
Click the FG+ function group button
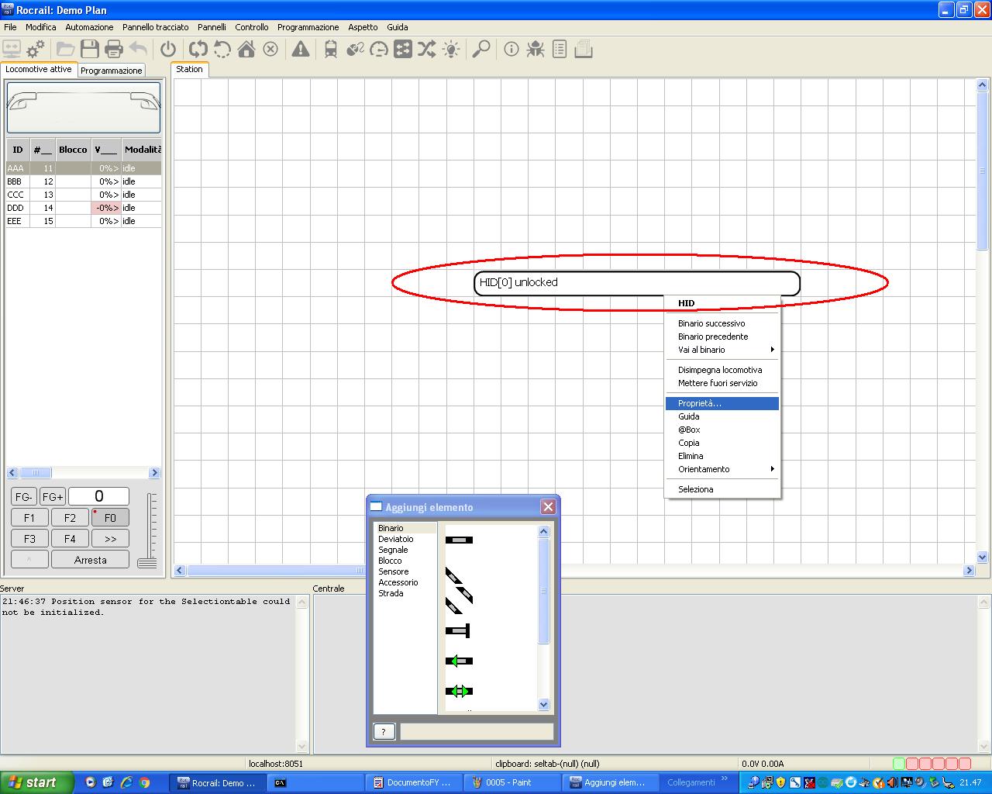53,496
